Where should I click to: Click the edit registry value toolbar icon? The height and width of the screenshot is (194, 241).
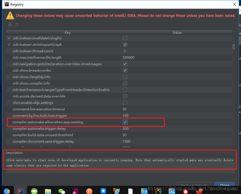click(x=10, y=24)
